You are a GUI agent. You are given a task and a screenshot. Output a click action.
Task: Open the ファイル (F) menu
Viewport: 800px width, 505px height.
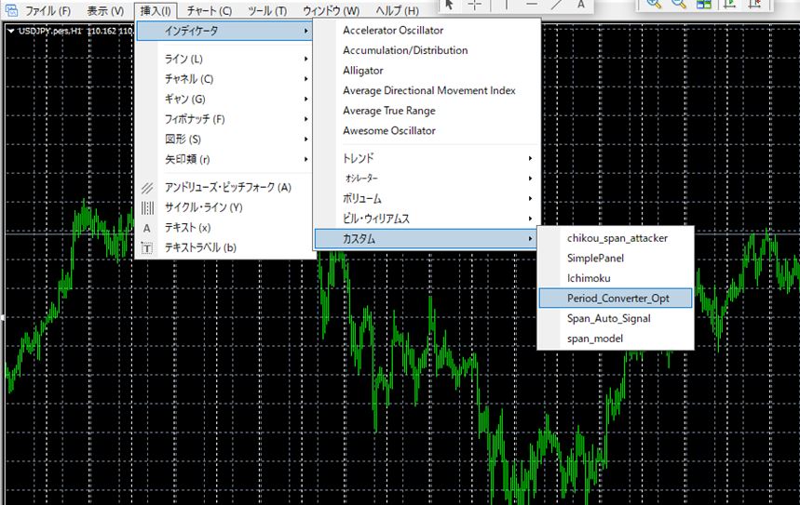click(47, 11)
